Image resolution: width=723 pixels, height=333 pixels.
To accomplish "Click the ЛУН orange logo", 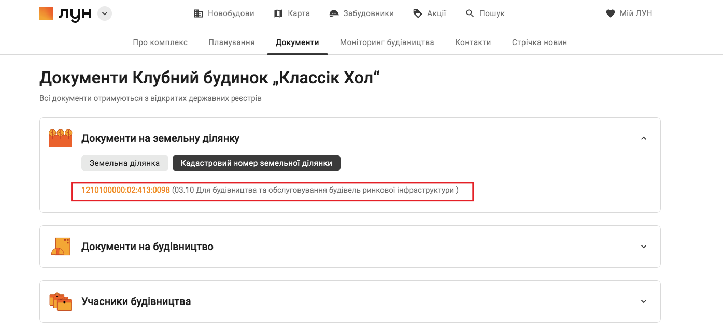I will (46, 13).
